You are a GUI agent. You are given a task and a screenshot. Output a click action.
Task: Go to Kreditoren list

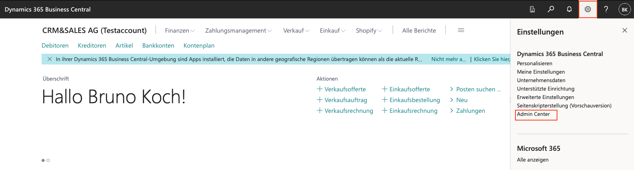[92, 45]
